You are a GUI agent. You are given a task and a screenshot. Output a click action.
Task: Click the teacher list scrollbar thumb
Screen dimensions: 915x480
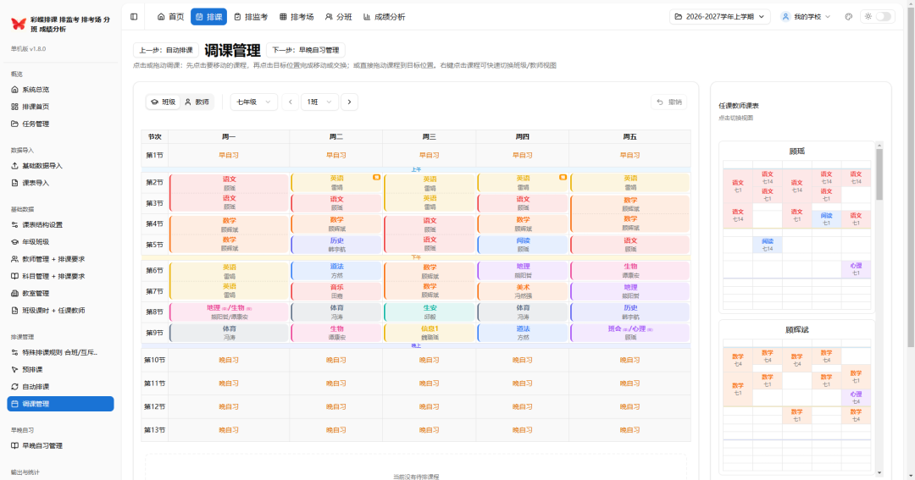(x=879, y=175)
